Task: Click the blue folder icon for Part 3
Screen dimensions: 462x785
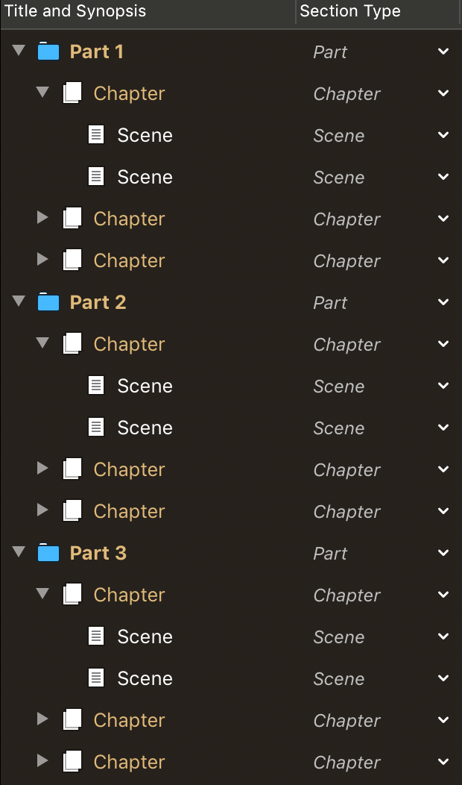Action: tap(48, 553)
